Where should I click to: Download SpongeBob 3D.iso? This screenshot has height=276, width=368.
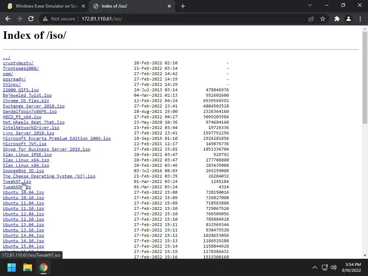[23, 171]
